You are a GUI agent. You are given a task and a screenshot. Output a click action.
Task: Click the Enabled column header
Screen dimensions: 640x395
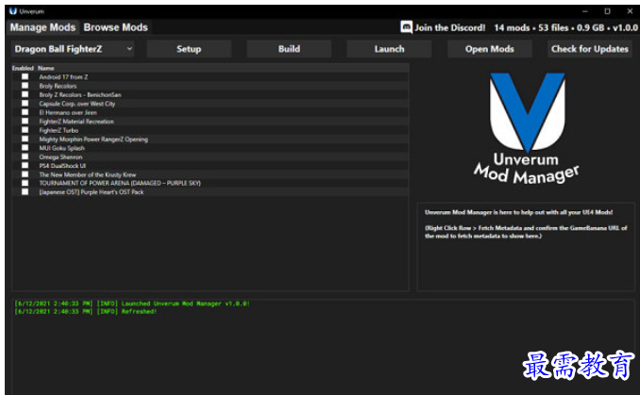[23, 68]
